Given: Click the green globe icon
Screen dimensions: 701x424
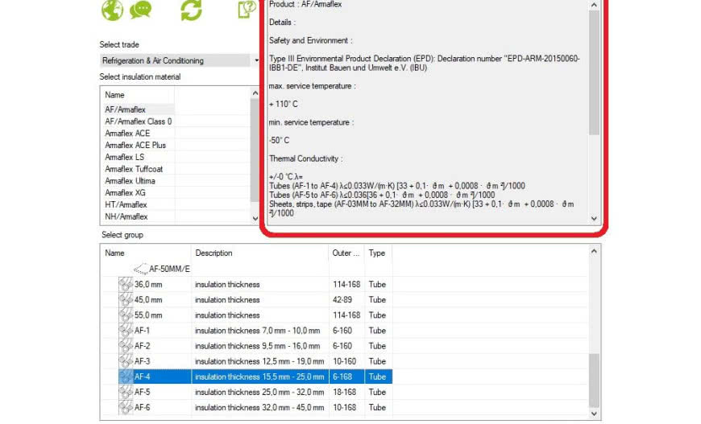Looking at the screenshot, I should (112, 10).
